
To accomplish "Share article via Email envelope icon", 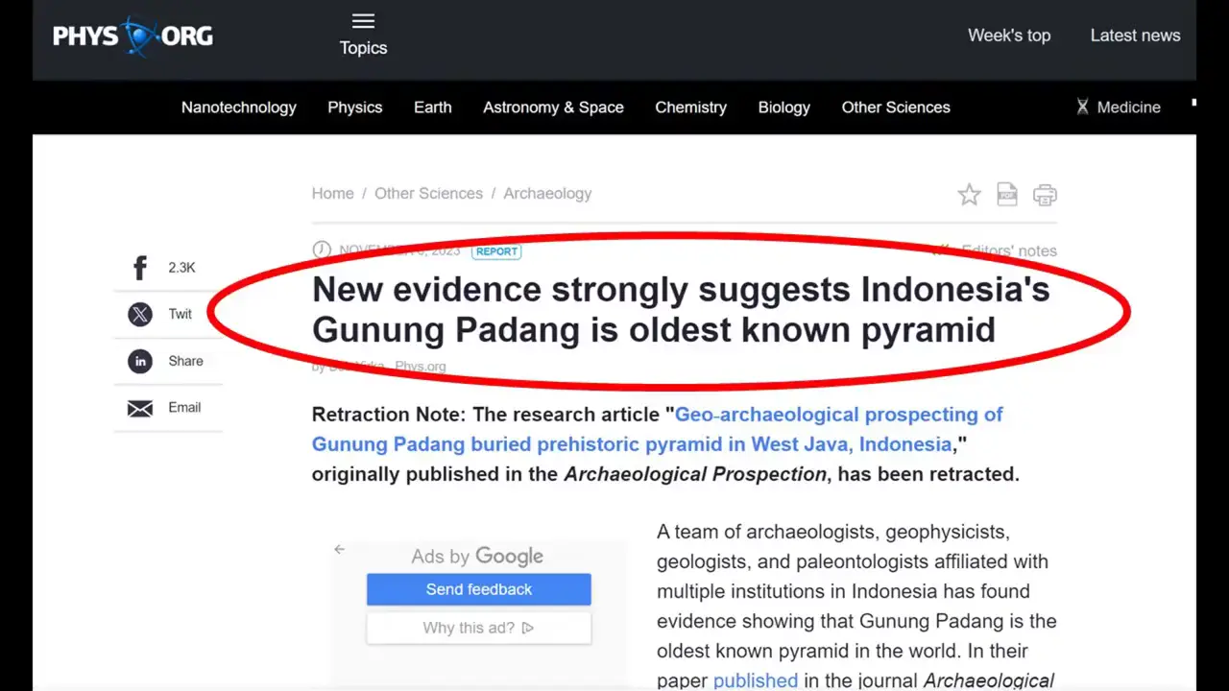I will 140,409.
